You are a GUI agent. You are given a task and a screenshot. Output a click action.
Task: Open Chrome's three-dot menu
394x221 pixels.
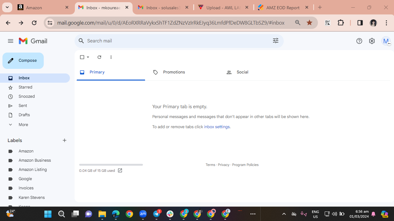pos(386,23)
